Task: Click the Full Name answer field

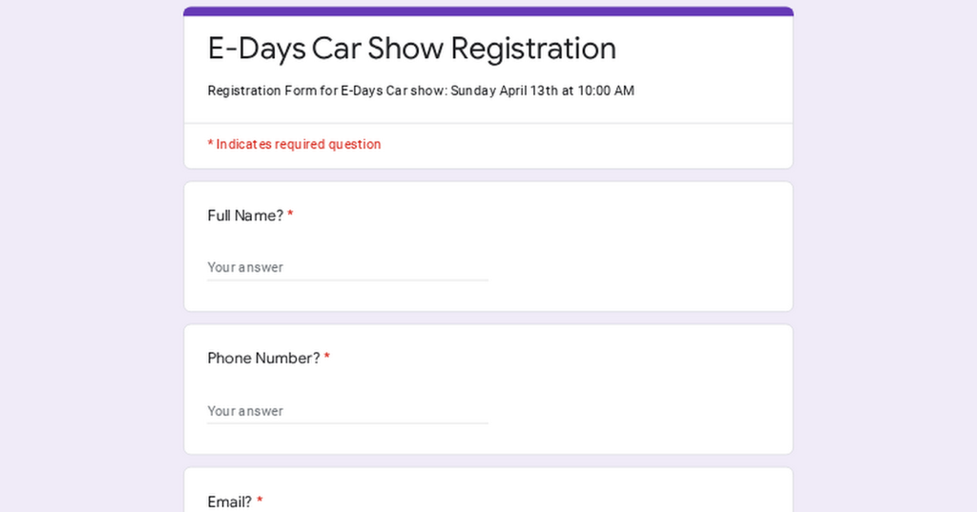Action: point(347,268)
